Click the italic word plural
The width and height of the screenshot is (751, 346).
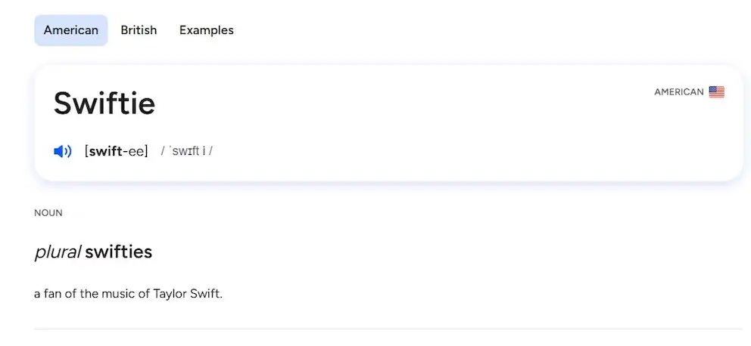(58, 252)
